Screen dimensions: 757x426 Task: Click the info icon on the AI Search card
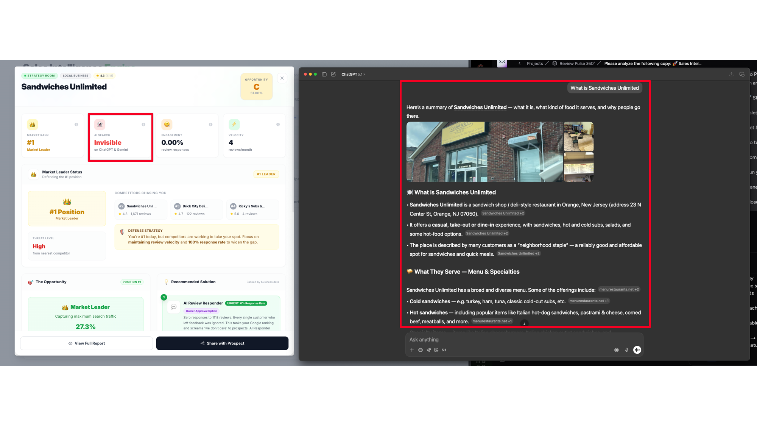coord(143,125)
